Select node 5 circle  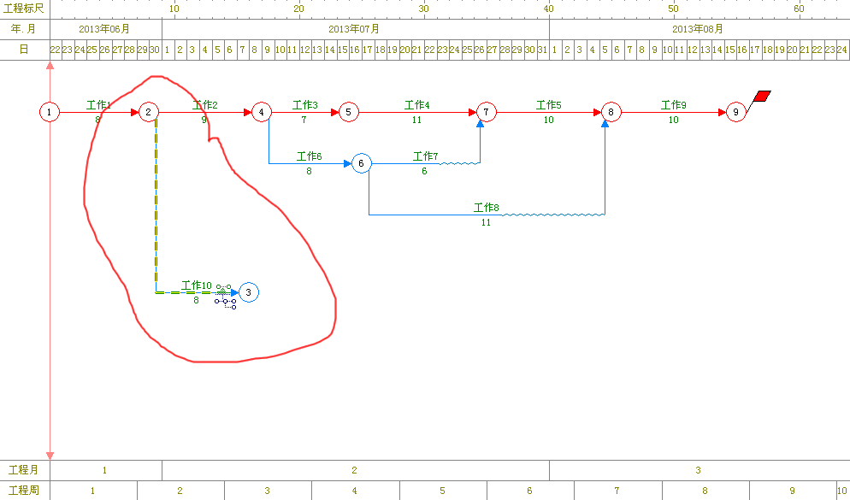click(349, 112)
